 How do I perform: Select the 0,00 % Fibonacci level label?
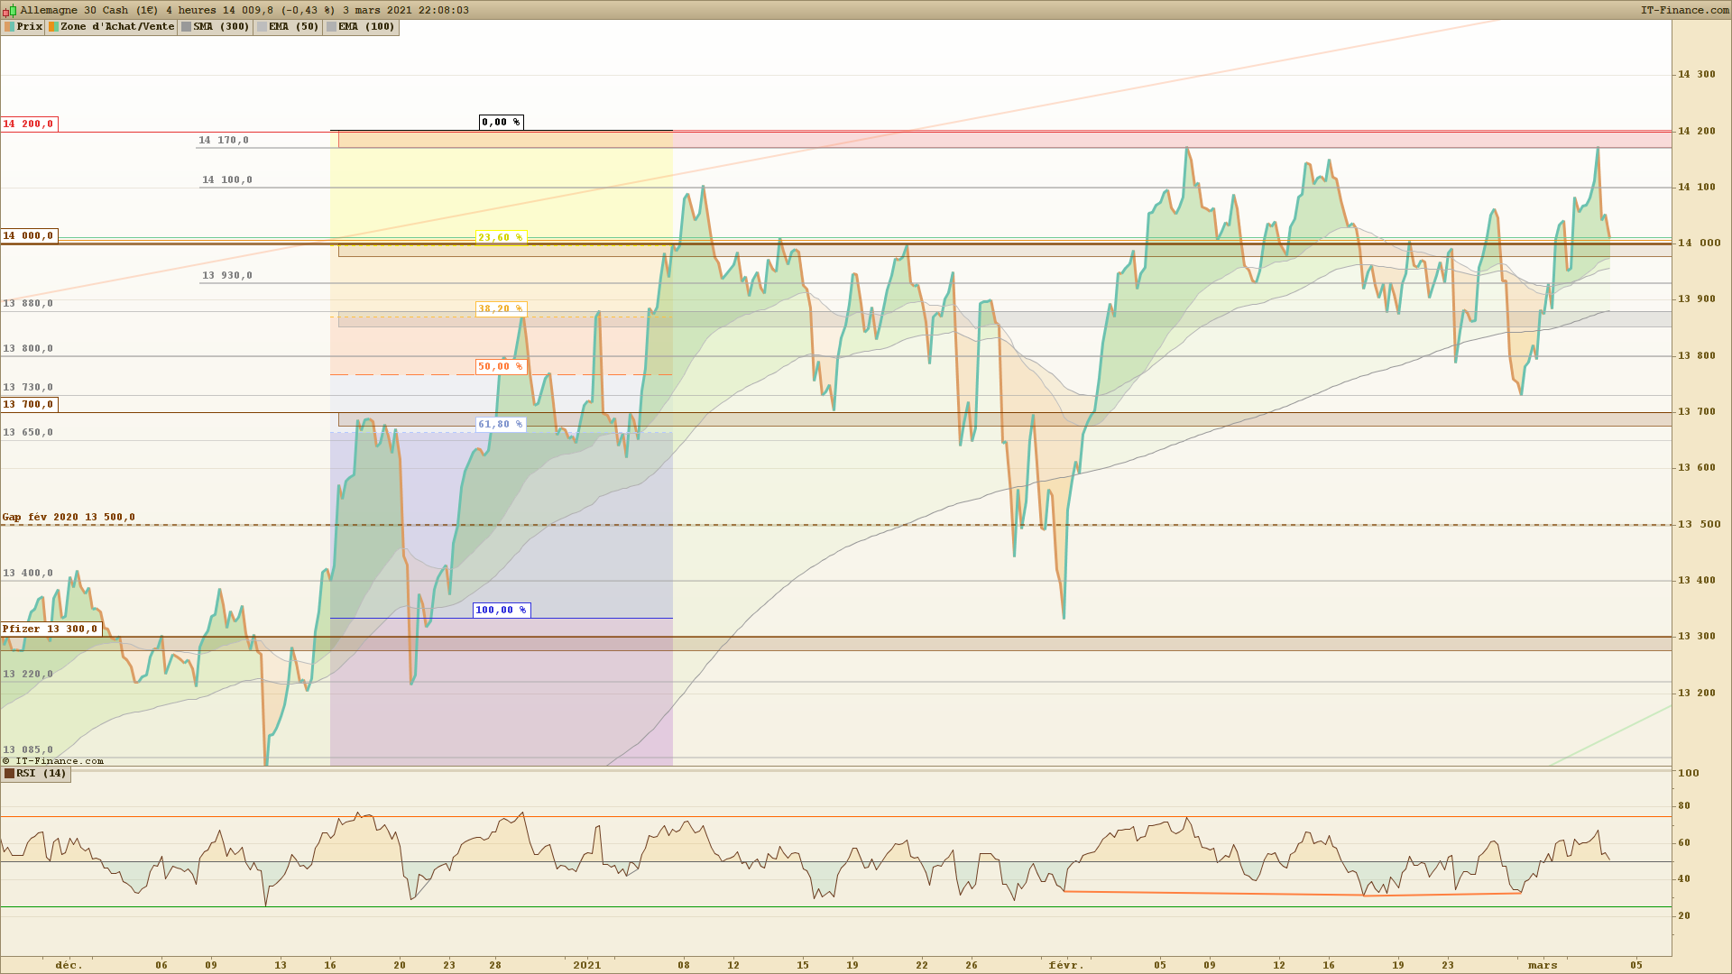(501, 122)
